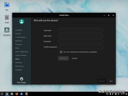
Task: Open the file manager from taskbar
Action: point(12,94)
